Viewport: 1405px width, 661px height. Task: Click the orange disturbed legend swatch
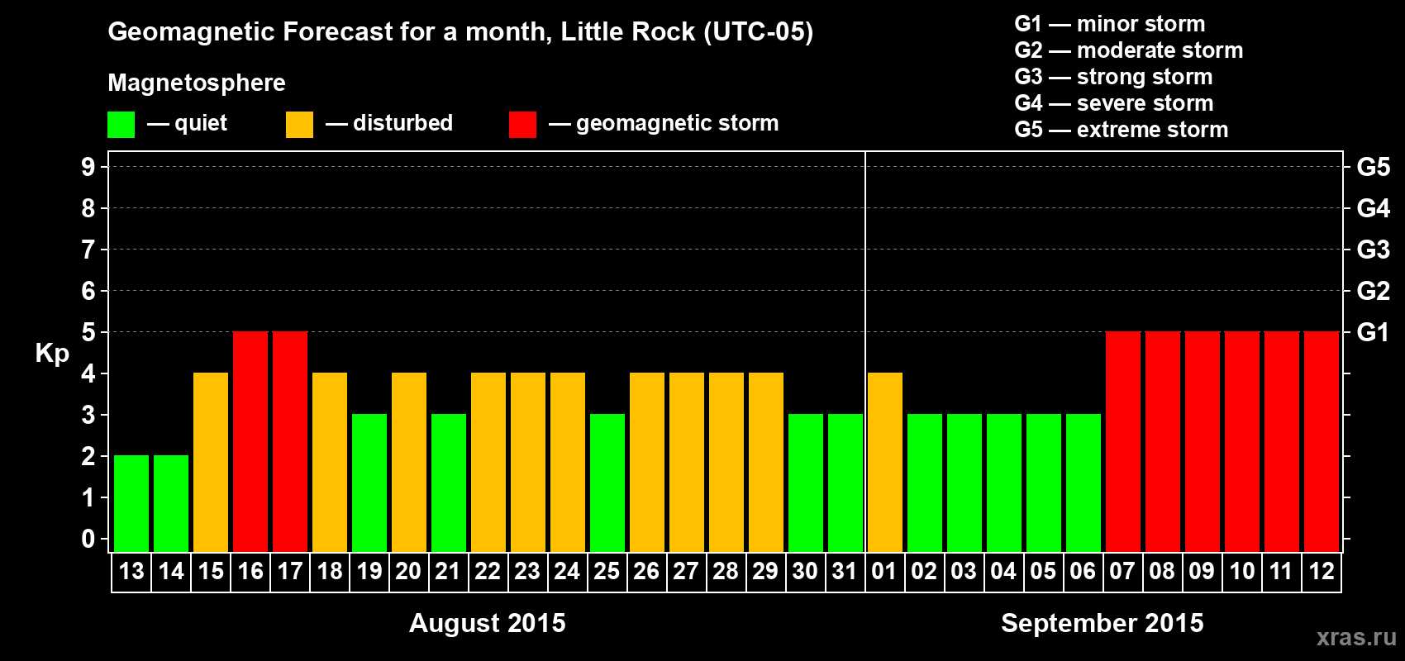click(299, 125)
